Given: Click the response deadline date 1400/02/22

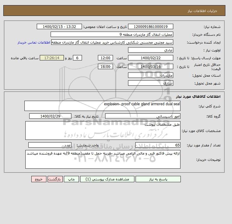Looking at the screenshot, I should point(150,58).
